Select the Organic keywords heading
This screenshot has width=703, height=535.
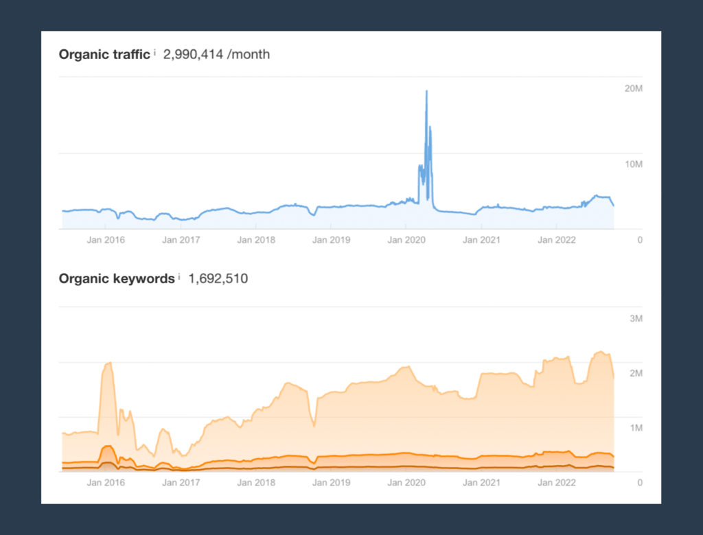pos(117,278)
